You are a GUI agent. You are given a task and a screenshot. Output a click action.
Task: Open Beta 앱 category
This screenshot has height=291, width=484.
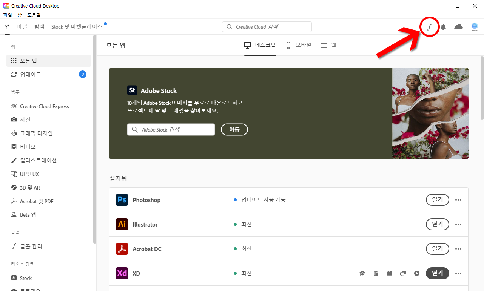(49, 215)
